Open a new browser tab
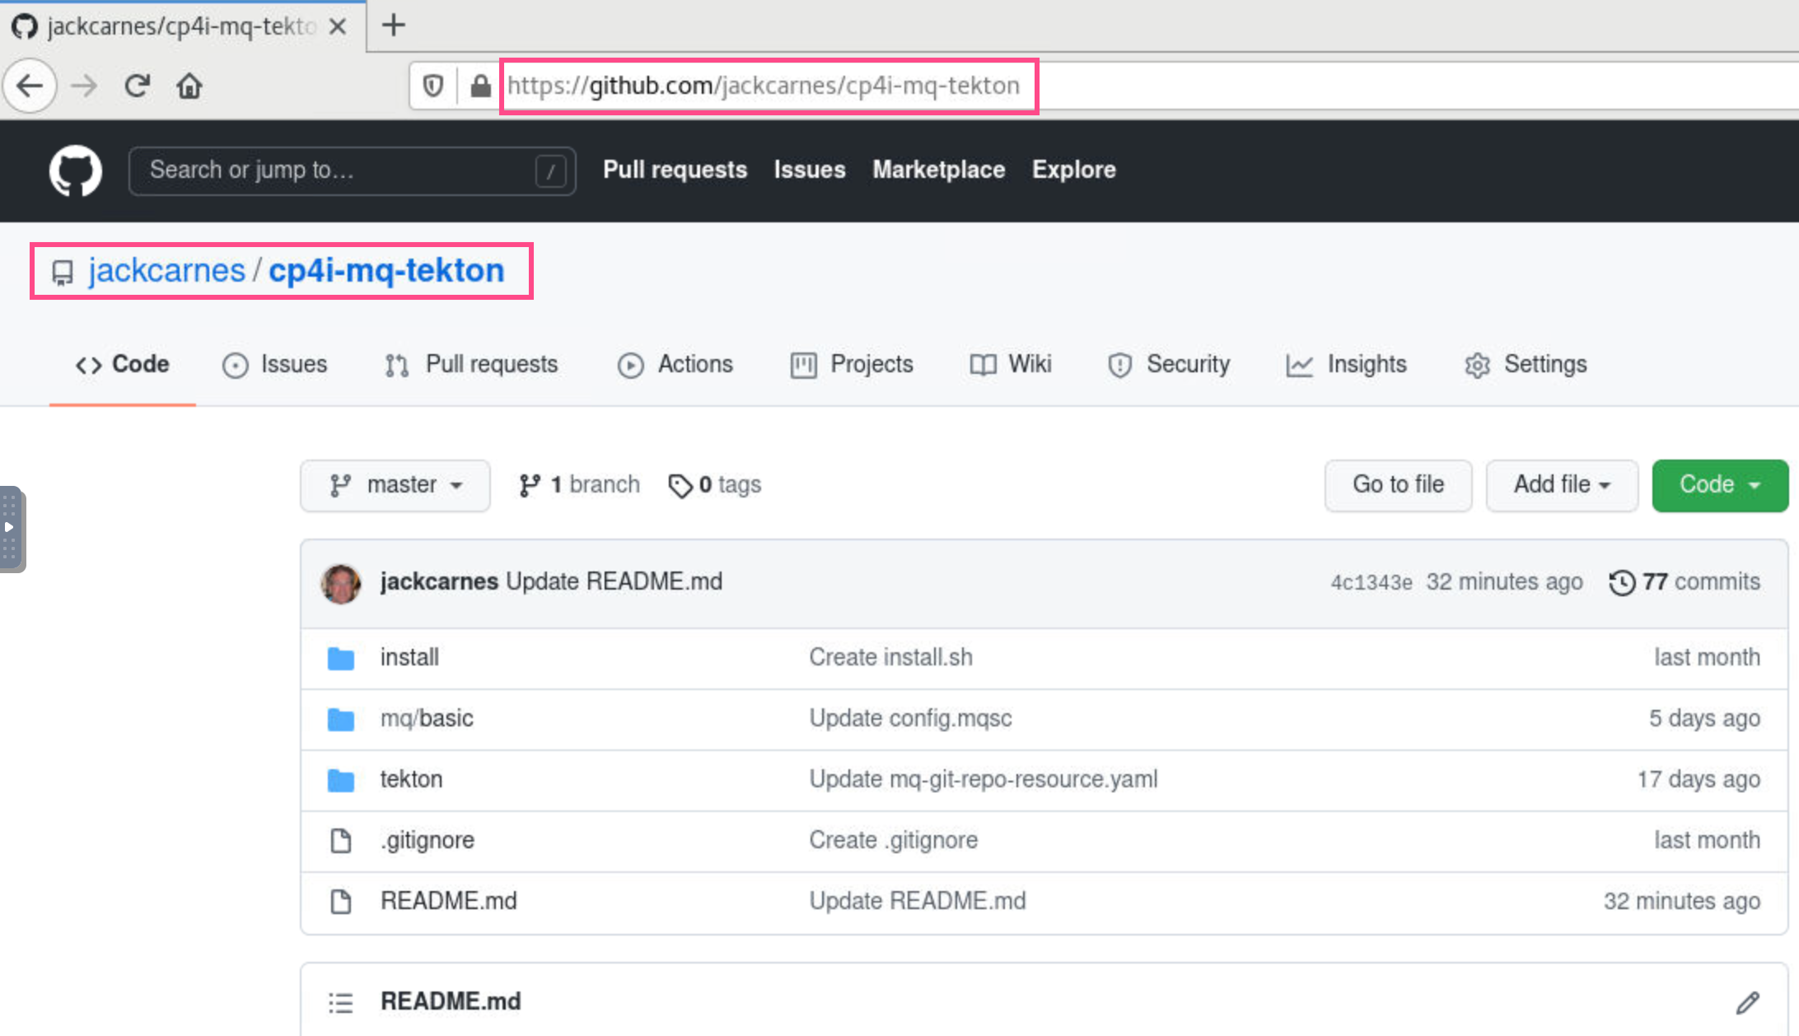The width and height of the screenshot is (1799, 1036). [394, 26]
